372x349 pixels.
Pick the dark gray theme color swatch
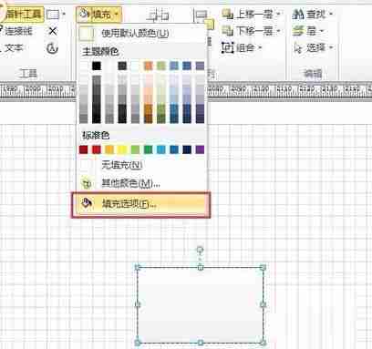click(x=122, y=66)
